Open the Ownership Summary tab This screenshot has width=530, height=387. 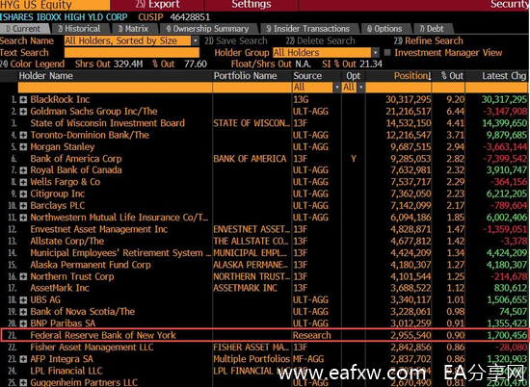tap(208, 29)
